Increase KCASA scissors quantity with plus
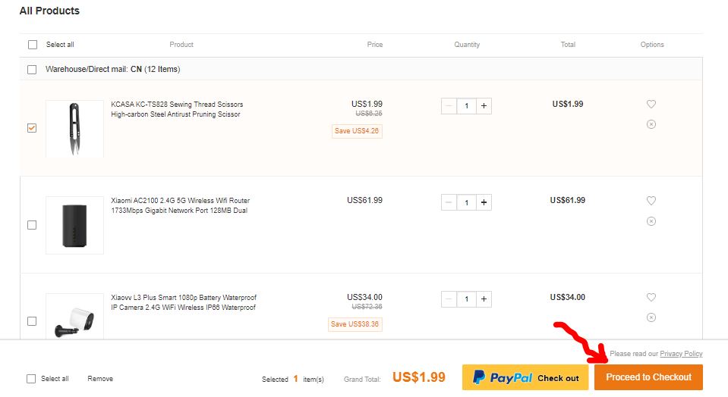This screenshot has height=397, width=728. (x=484, y=106)
